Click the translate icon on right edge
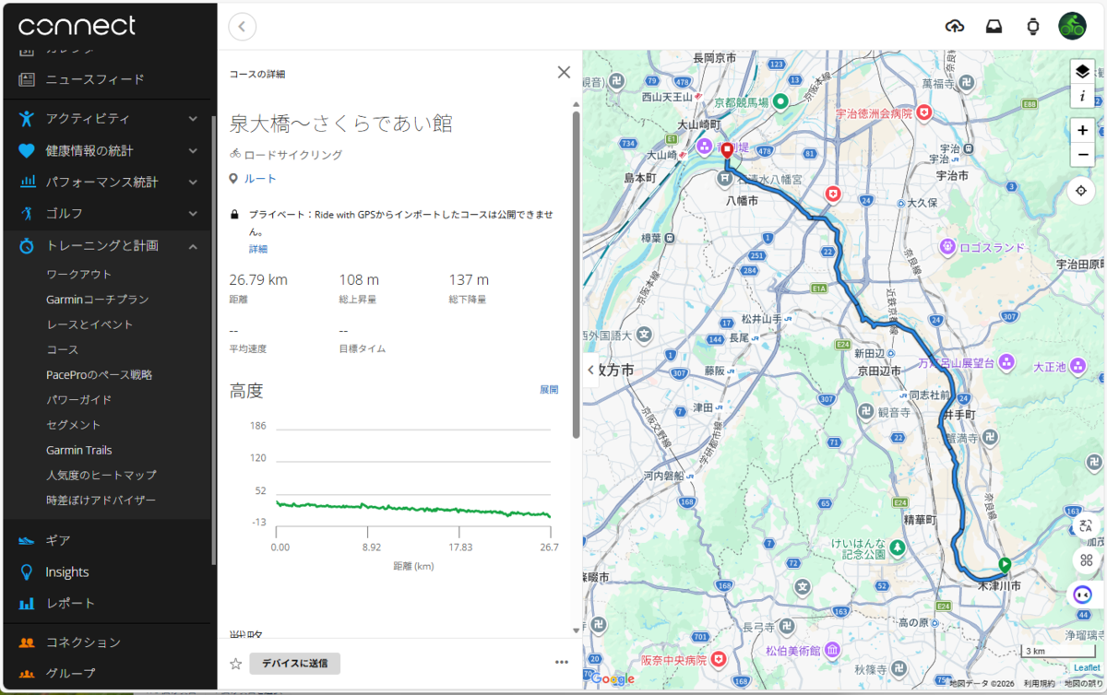Image resolution: width=1107 pixels, height=695 pixels. click(x=1086, y=525)
